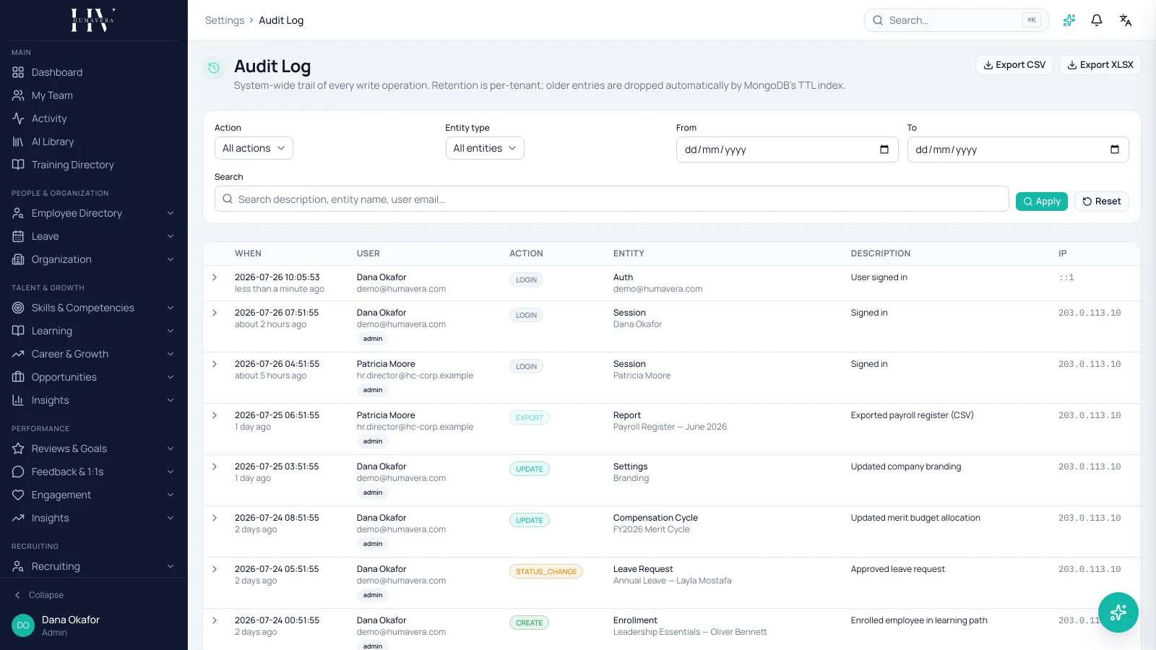Click 'hr.director@hc-corp.example' in the EXPORT row
The width and height of the screenshot is (1156, 650).
(415, 427)
